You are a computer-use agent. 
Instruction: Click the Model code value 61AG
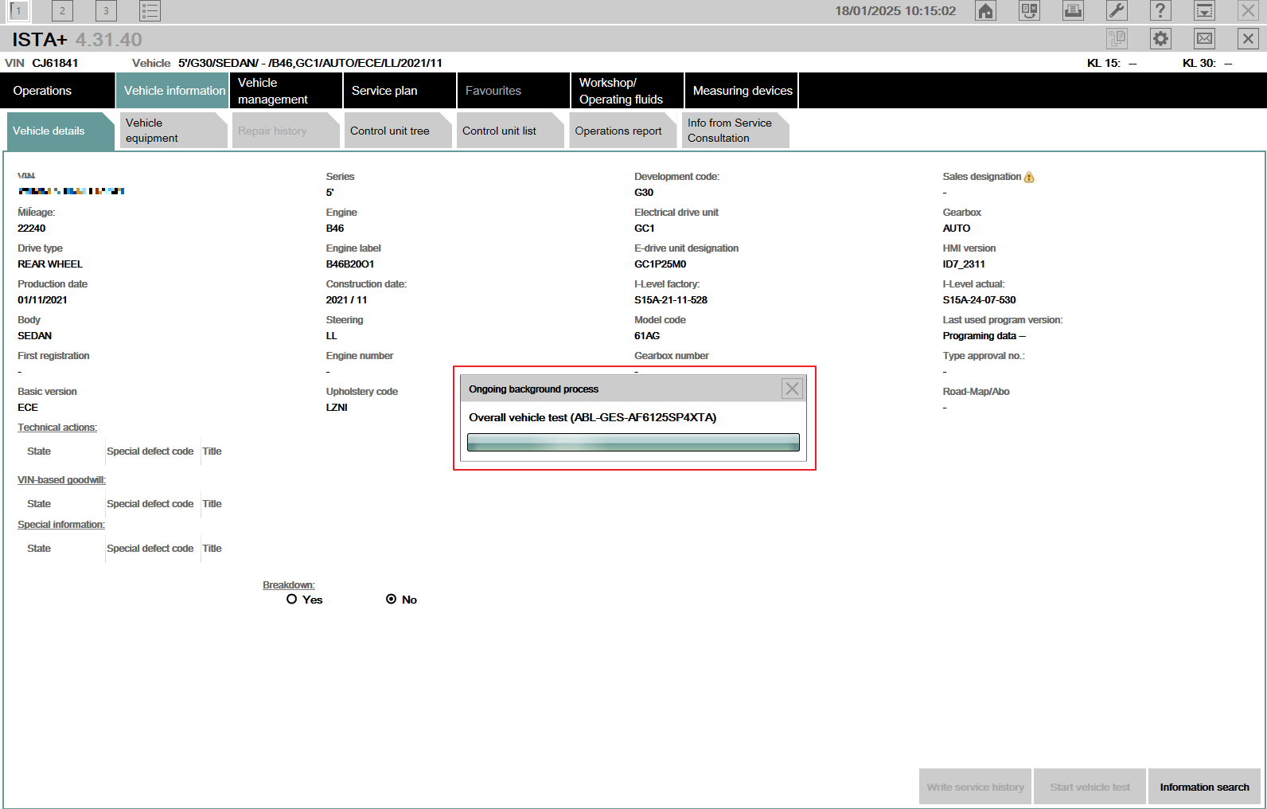pos(647,336)
